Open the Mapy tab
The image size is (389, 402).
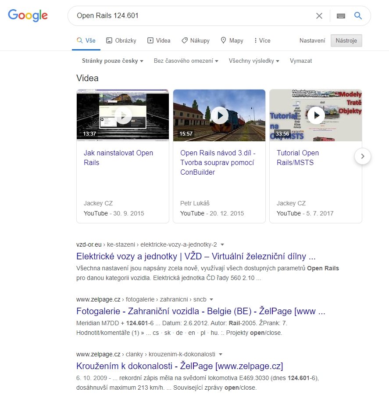pos(232,40)
